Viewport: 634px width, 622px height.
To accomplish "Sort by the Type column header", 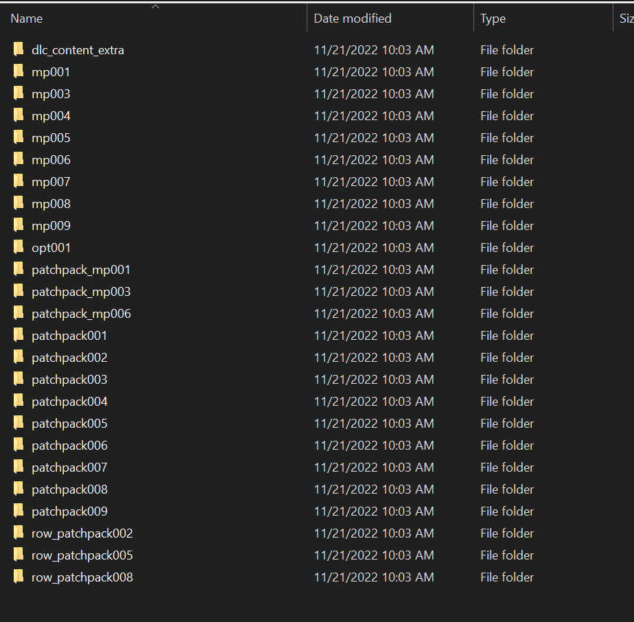I will pos(493,19).
